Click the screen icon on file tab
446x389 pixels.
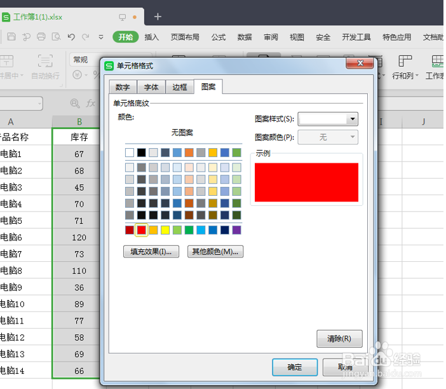(123, 17)
